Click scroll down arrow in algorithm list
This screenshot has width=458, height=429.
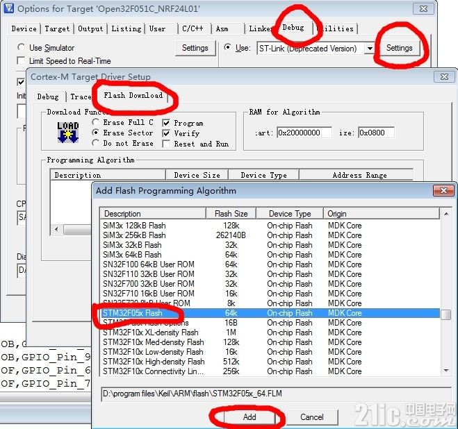pyautogui.click(x=446, y=371)
